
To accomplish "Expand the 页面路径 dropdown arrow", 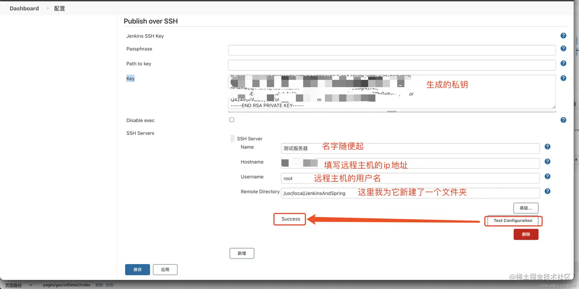I will [x=31, y=285].
